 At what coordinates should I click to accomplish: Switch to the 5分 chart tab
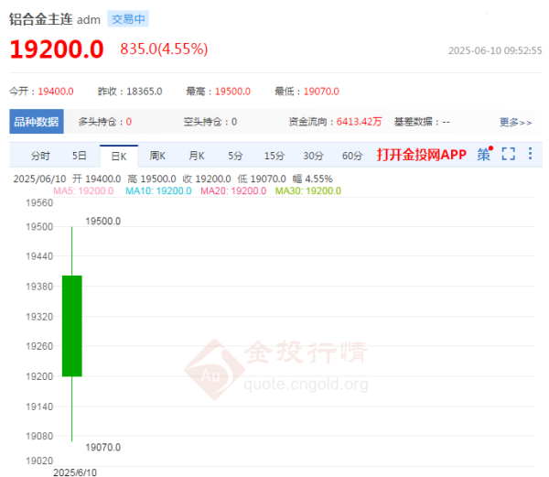click(x=235, y=156)
